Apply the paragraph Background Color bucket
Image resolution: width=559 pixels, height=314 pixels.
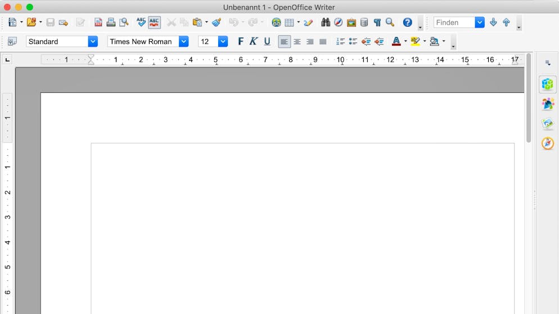(x=434, y=42)
